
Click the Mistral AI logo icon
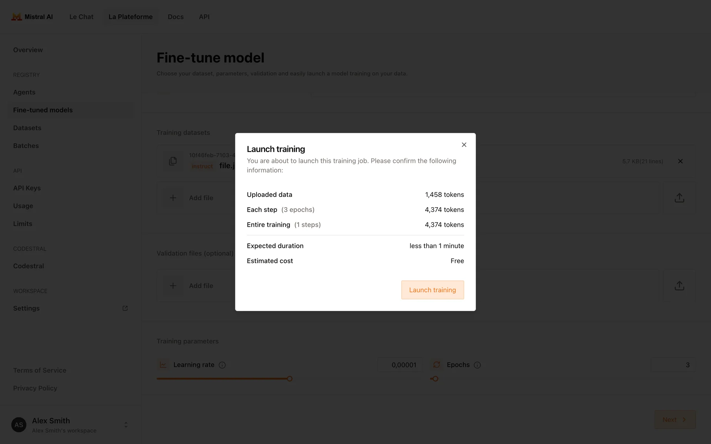17,17
